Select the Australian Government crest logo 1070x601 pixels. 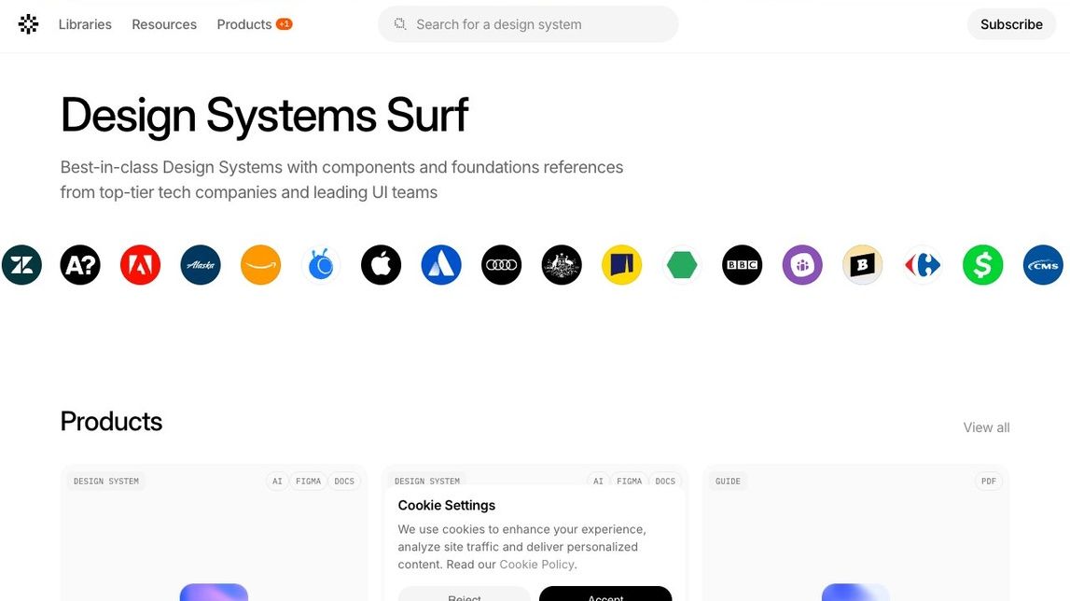tap(562, 265)
